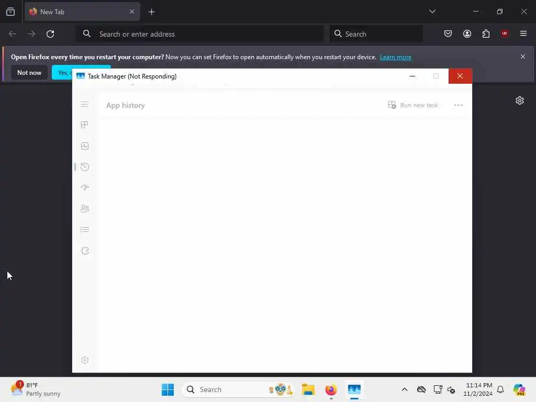Open Details page in Task Manager sidebar
The height and width of the screenshot is (402, 536).
[85, 230]
